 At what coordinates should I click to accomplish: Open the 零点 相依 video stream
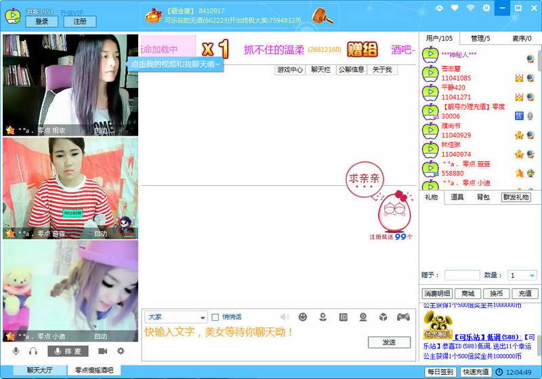pos(70,85)
